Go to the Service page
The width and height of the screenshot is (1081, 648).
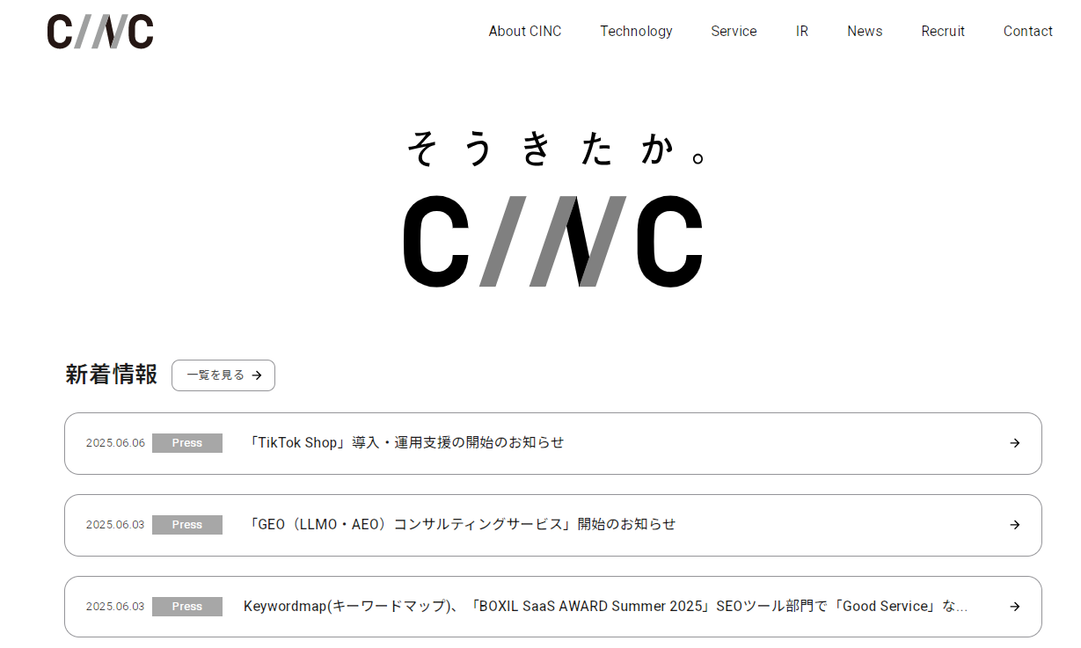tap(734, 32)
